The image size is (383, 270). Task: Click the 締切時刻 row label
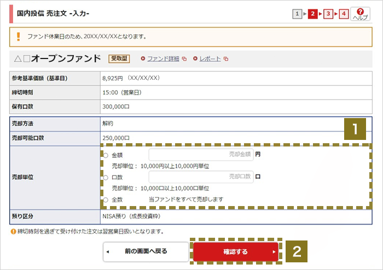pyautogui.click(x=22, y=92)
